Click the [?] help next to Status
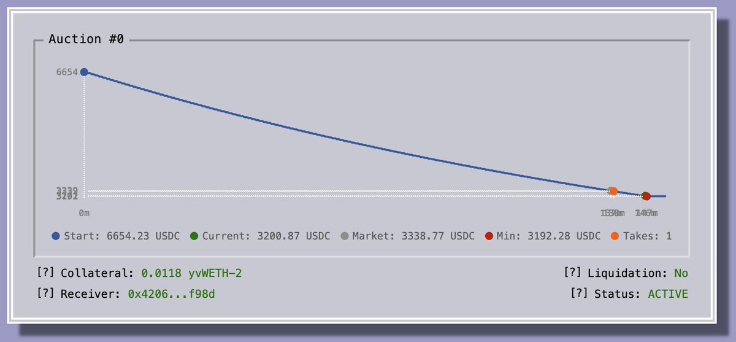736x342 pixels. click(x=580, y=294)
